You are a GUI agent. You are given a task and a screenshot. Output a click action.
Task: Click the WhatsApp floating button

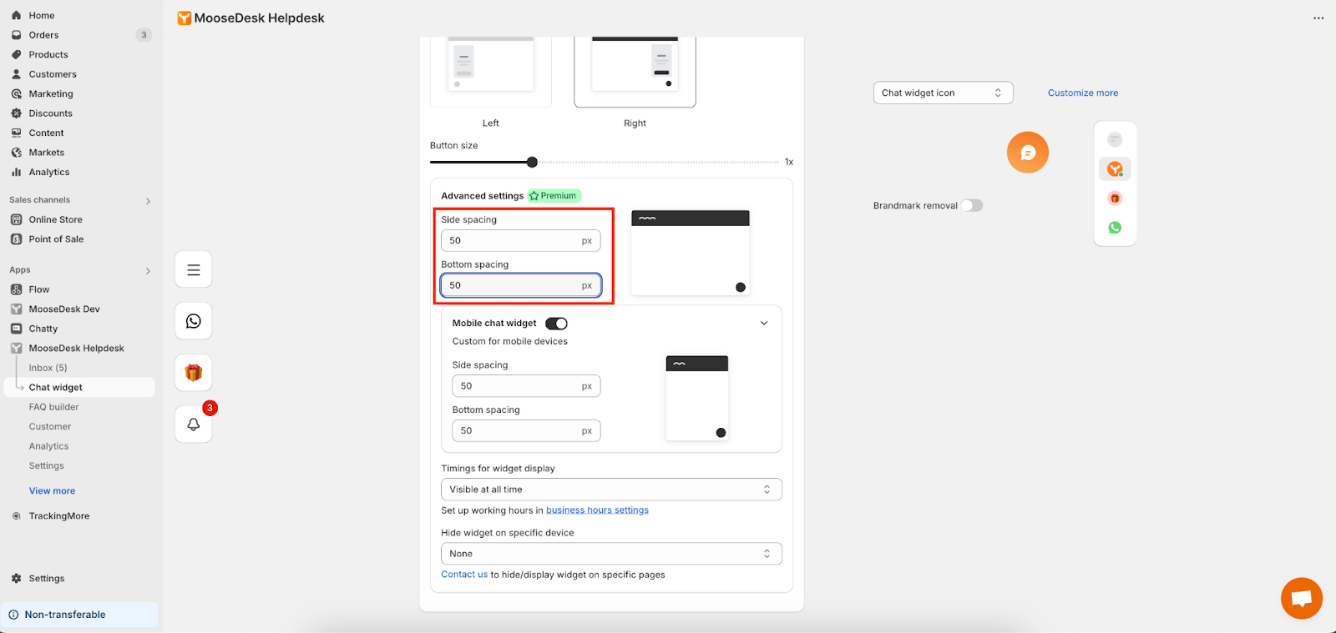(194, 321)
